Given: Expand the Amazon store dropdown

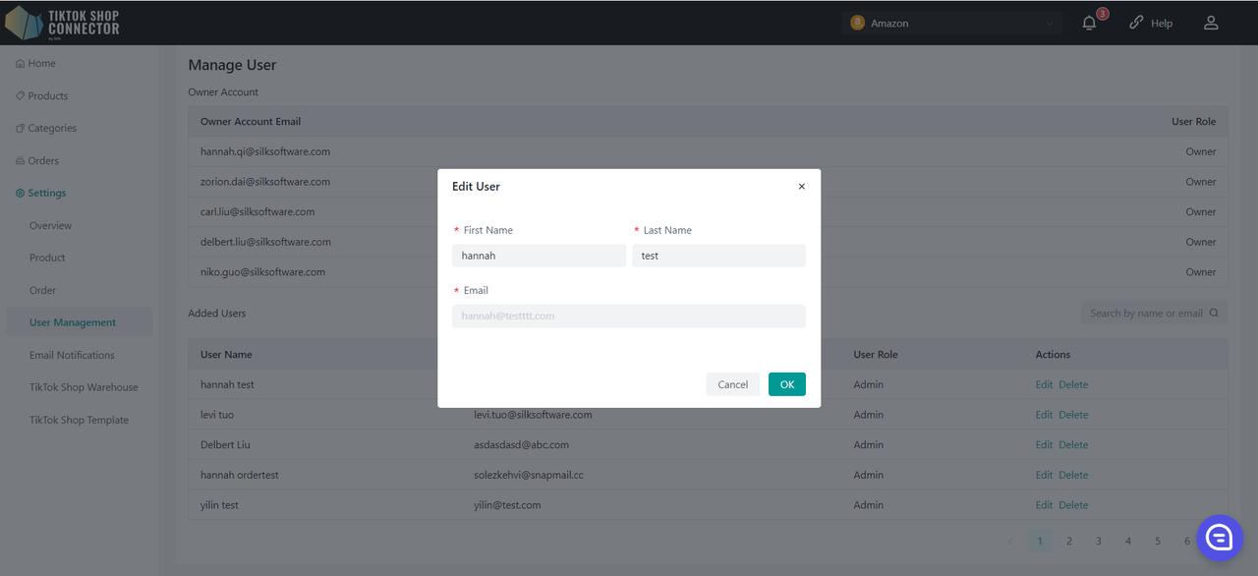Looking at the screenshot, I should [x=1049, y=23].
